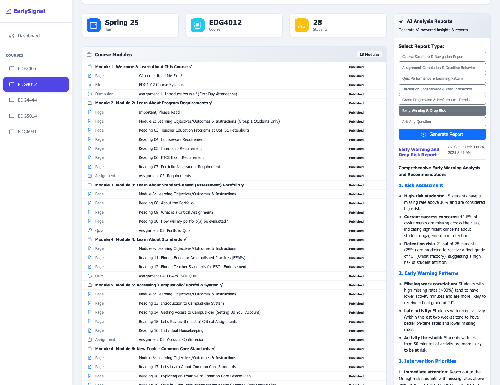Click the paperclip icon beside EDG4012 Course Syllabus
Viewport: 500px width, 385px height.
click(x=90, y=85)
